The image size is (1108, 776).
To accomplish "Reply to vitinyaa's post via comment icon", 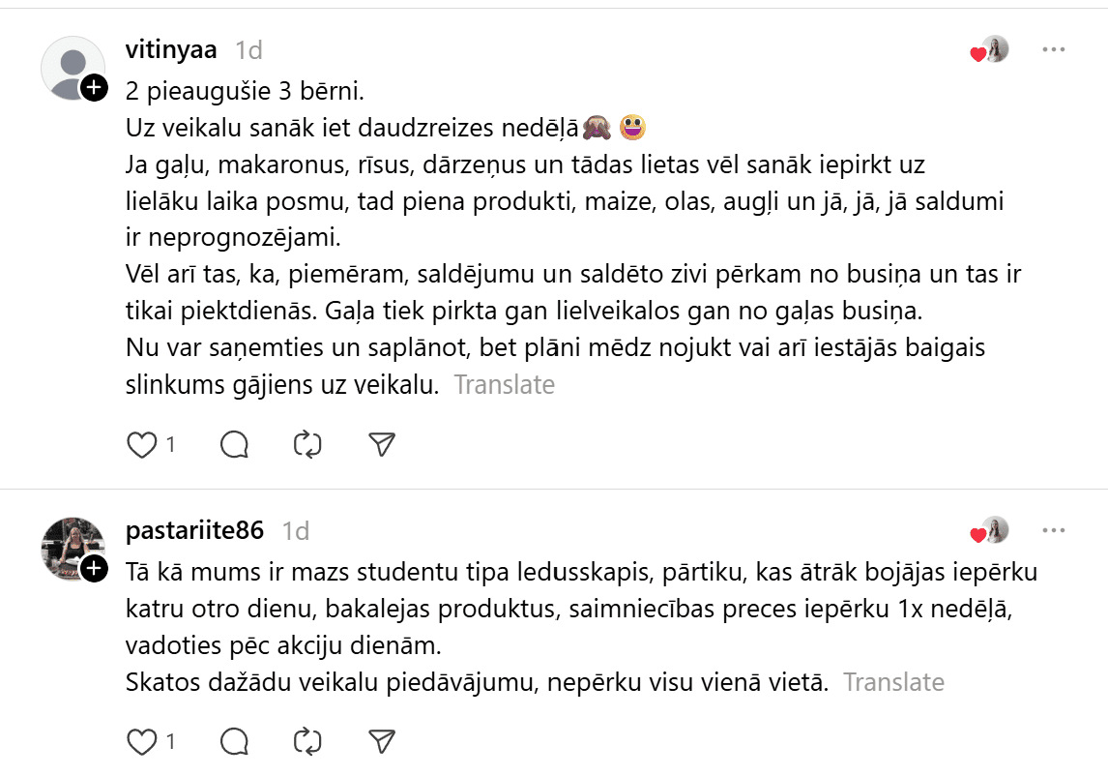I will point(235,444).
